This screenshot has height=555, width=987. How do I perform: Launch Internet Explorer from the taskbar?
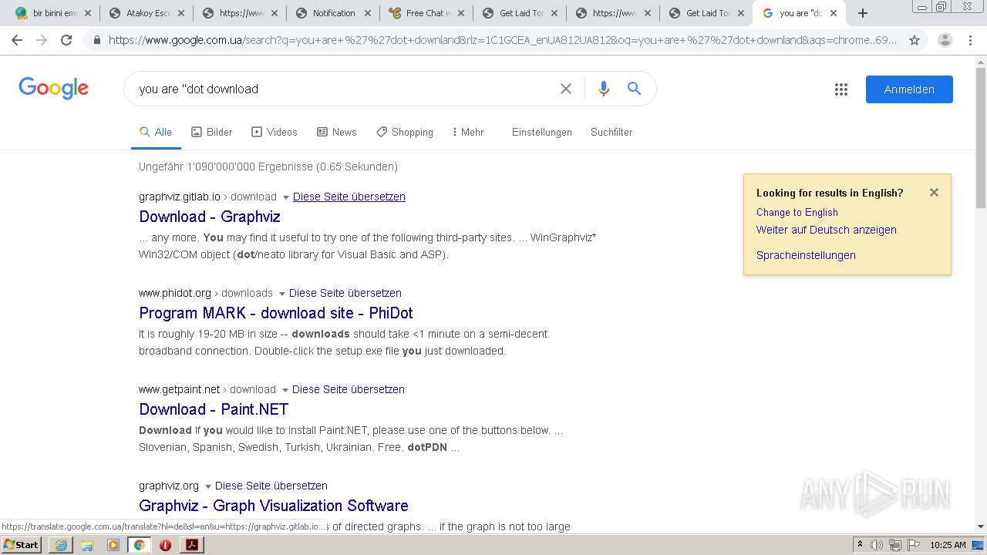61,545
